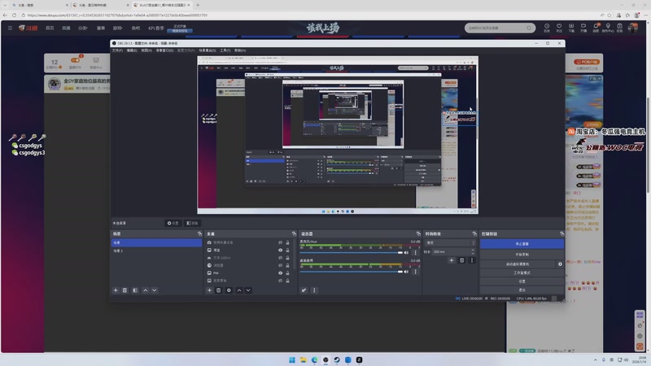Open OBS 工具 Tools menu
This screenshot has height=366, width=651.
coord(225,50)
